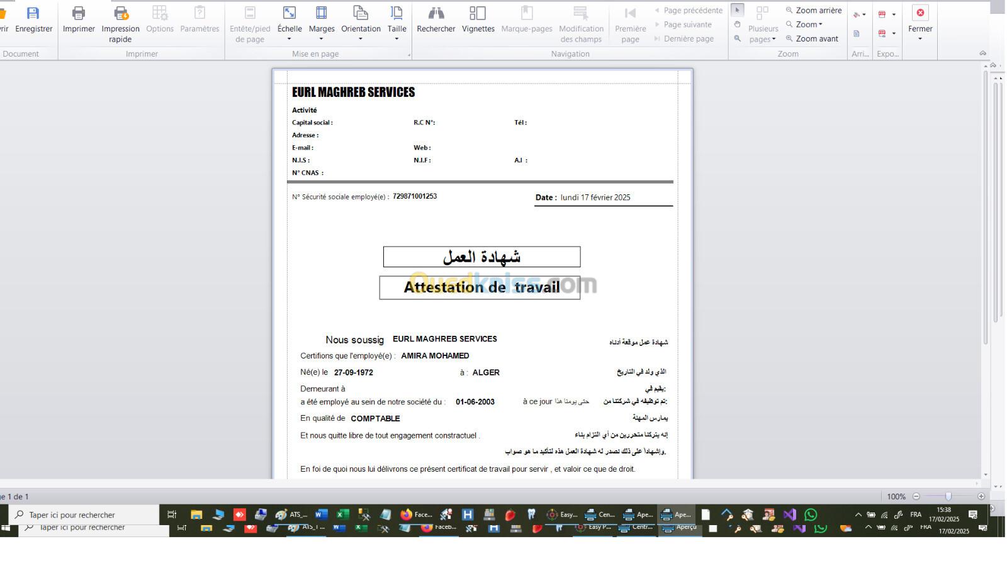Click the zoom slider handle at 100%
The width and height of the screenshot is (1007, 566).
pyautogui.click(x=948, y=496)
